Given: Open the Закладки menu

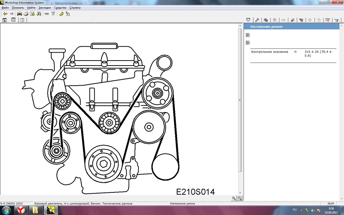Looking at the screenshot, I should pos(45,8).
